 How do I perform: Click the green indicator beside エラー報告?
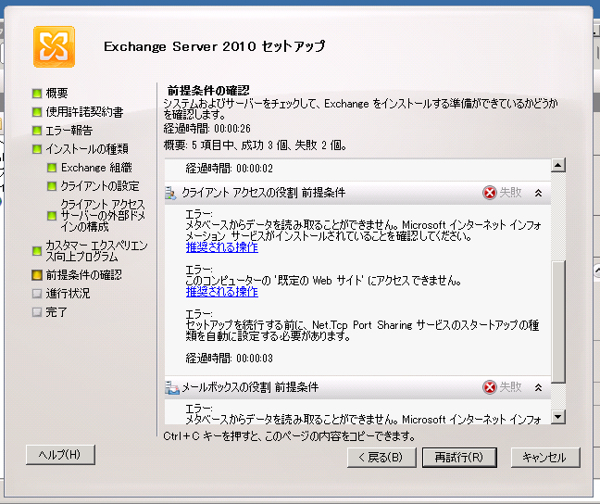37,131
